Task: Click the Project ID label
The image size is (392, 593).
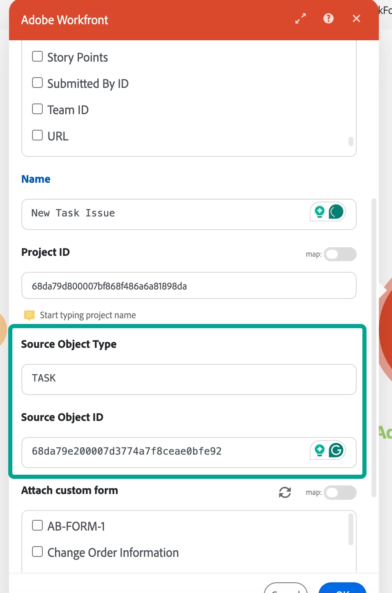Action: click(45, 252)
